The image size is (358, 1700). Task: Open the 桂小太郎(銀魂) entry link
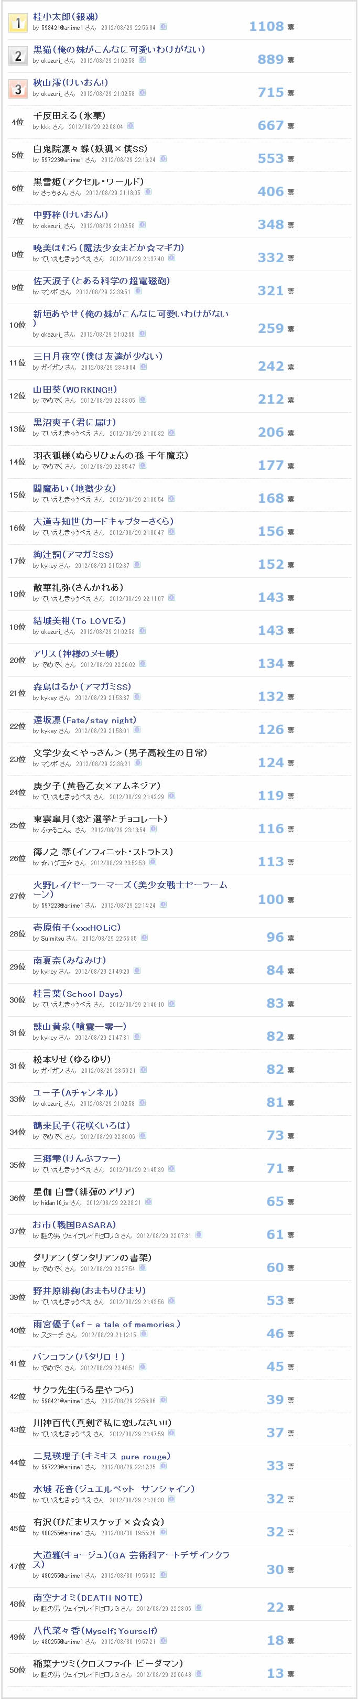66,16
